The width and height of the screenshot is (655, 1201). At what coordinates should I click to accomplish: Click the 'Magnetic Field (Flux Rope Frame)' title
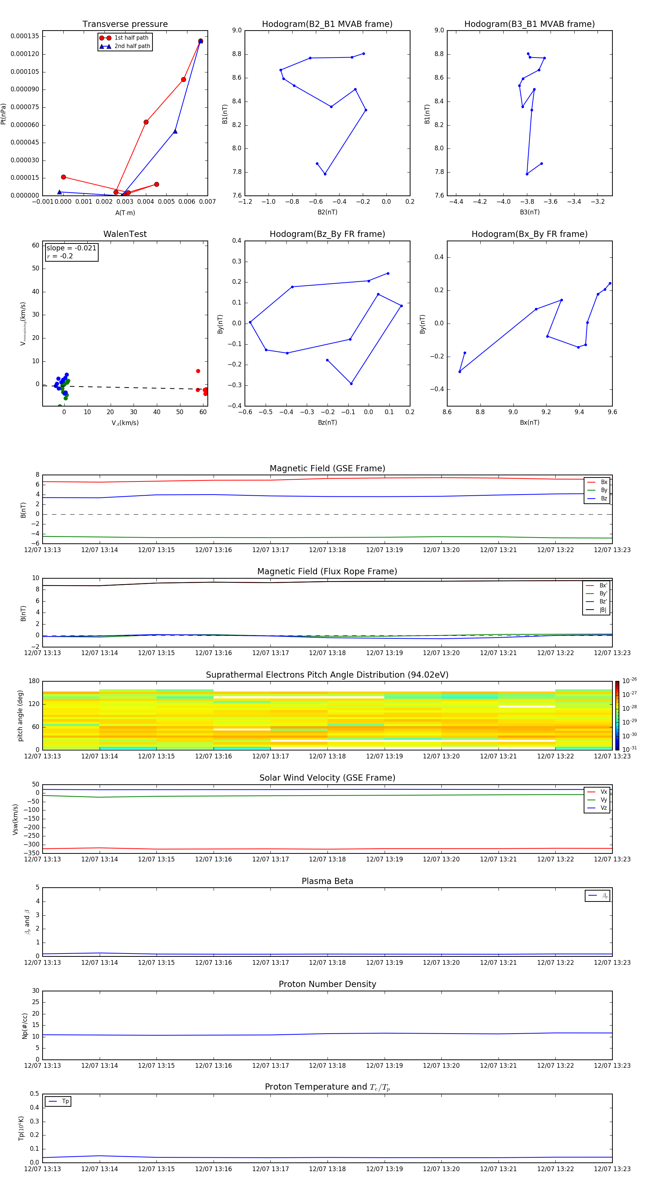point(327,572)
